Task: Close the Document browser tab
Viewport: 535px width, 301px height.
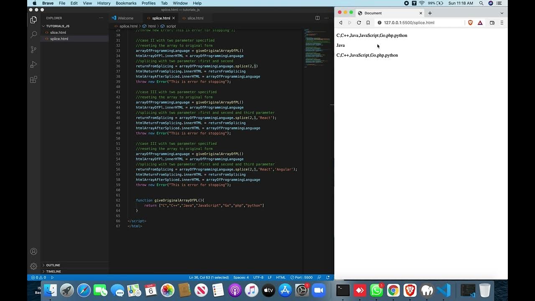Action: click(x=421, y=13)
